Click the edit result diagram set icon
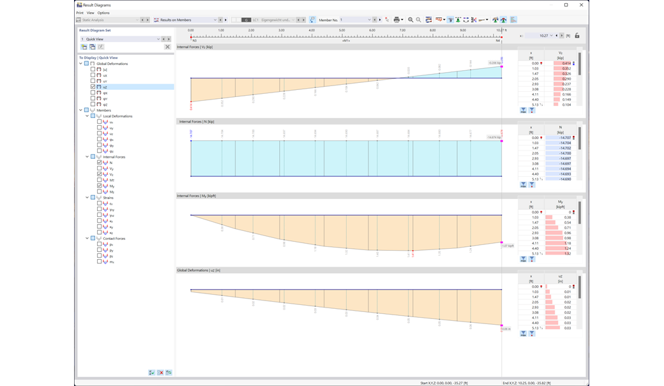664x386 pixels. [x=102, y=47]
